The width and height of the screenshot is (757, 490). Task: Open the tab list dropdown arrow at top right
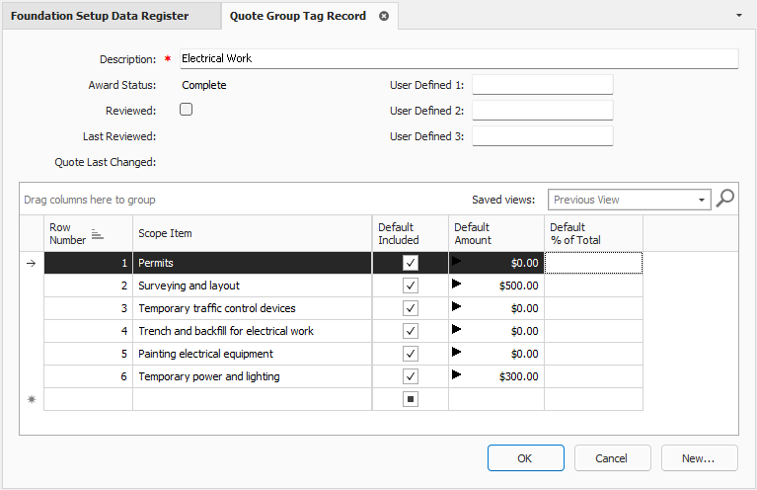coord(739,16)
